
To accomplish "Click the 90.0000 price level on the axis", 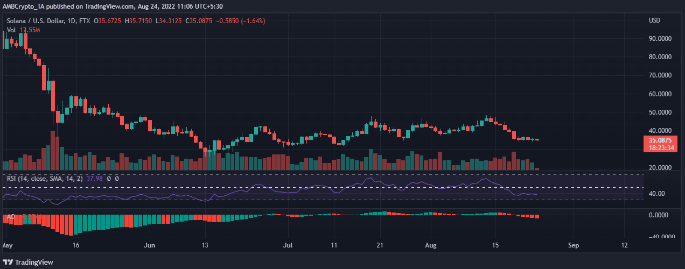I will point(662,39).
